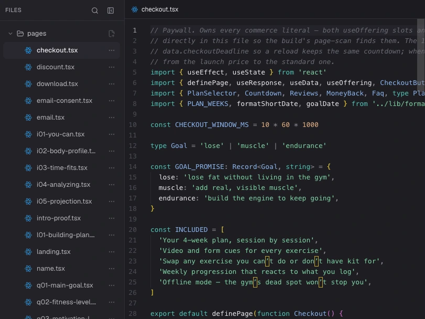
Task: Click line number 10 in gutter
Action: [133, 125]
